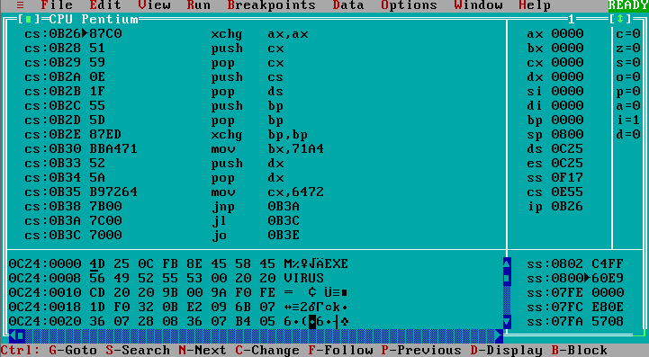Click the horizontal scrollbar left arrow
The image size is (649, 357).
(x=13, y=335)
